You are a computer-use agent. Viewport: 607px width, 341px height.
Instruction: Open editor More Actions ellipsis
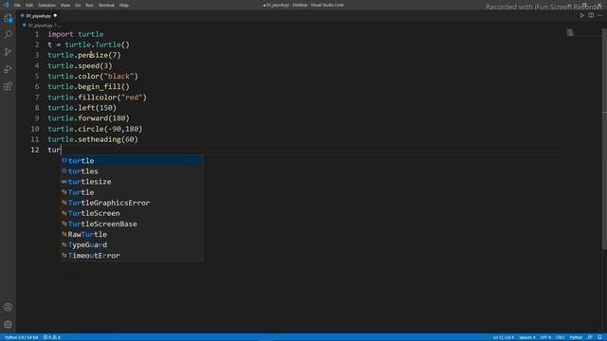coord(599,15)
